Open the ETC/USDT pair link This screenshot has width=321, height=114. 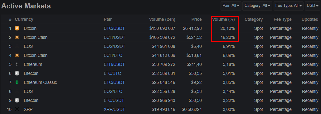point(114,82)
